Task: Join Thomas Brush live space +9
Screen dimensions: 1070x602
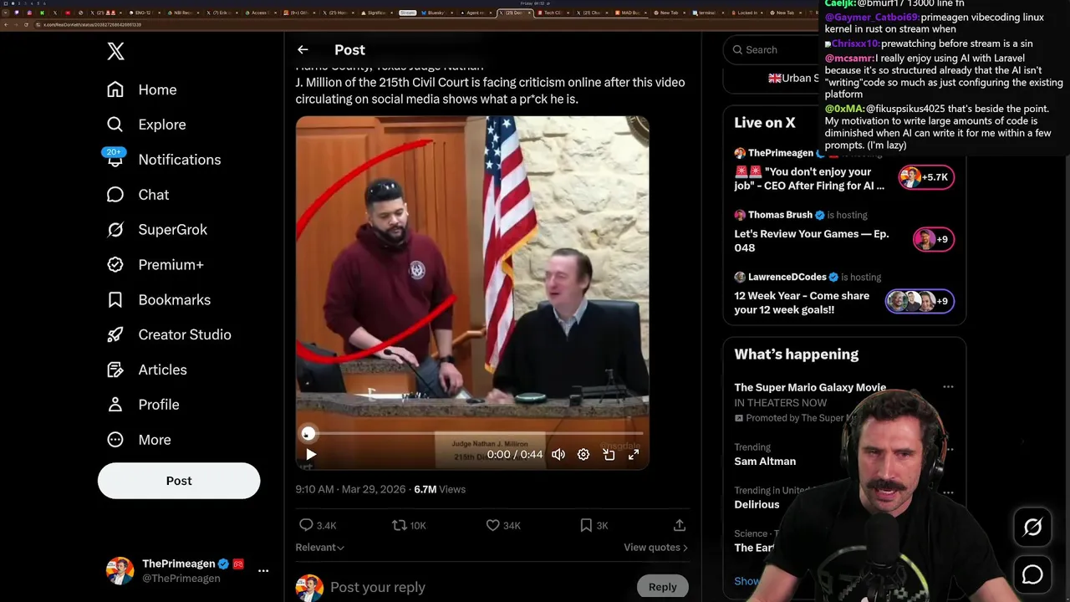Action: tap(933, 239)
